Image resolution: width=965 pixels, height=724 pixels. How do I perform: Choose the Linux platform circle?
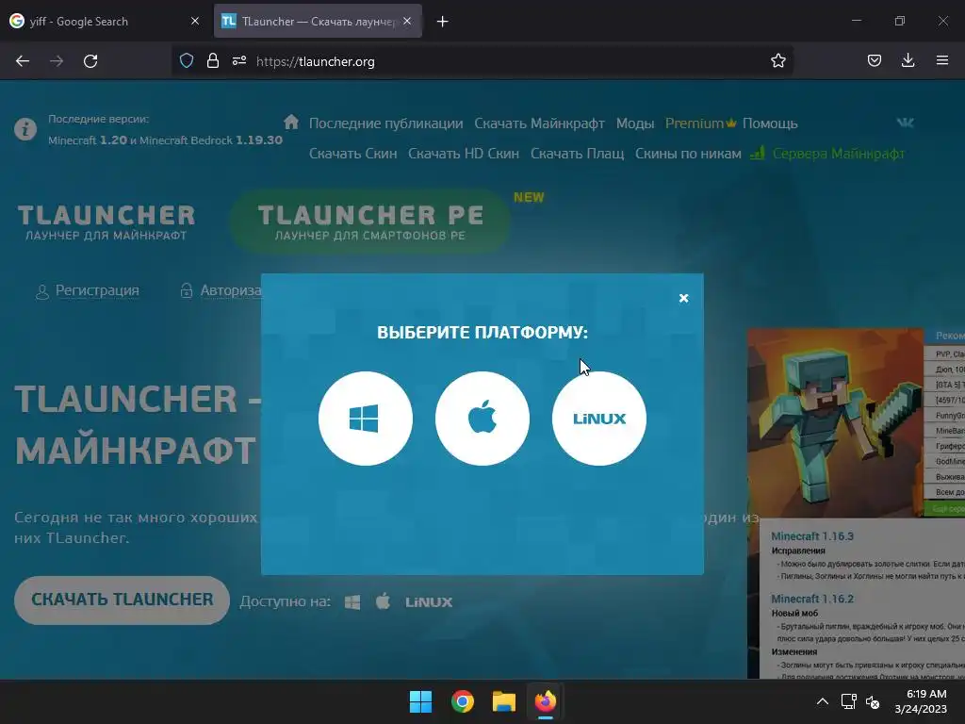pyautogui.click(x=598, y=419)
